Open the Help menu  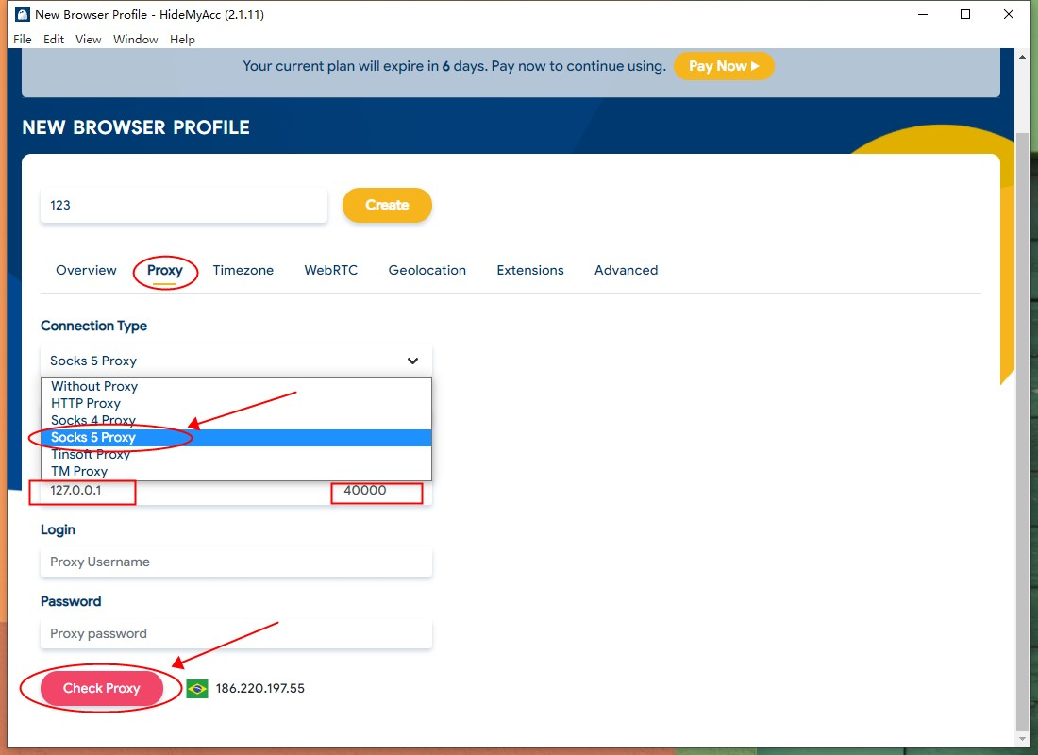(182, 39)
